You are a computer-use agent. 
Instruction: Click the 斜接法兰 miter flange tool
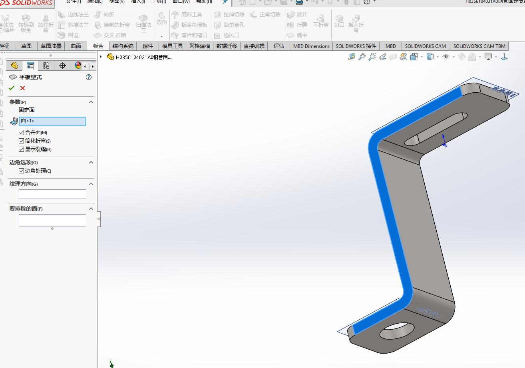pos(73,25)
